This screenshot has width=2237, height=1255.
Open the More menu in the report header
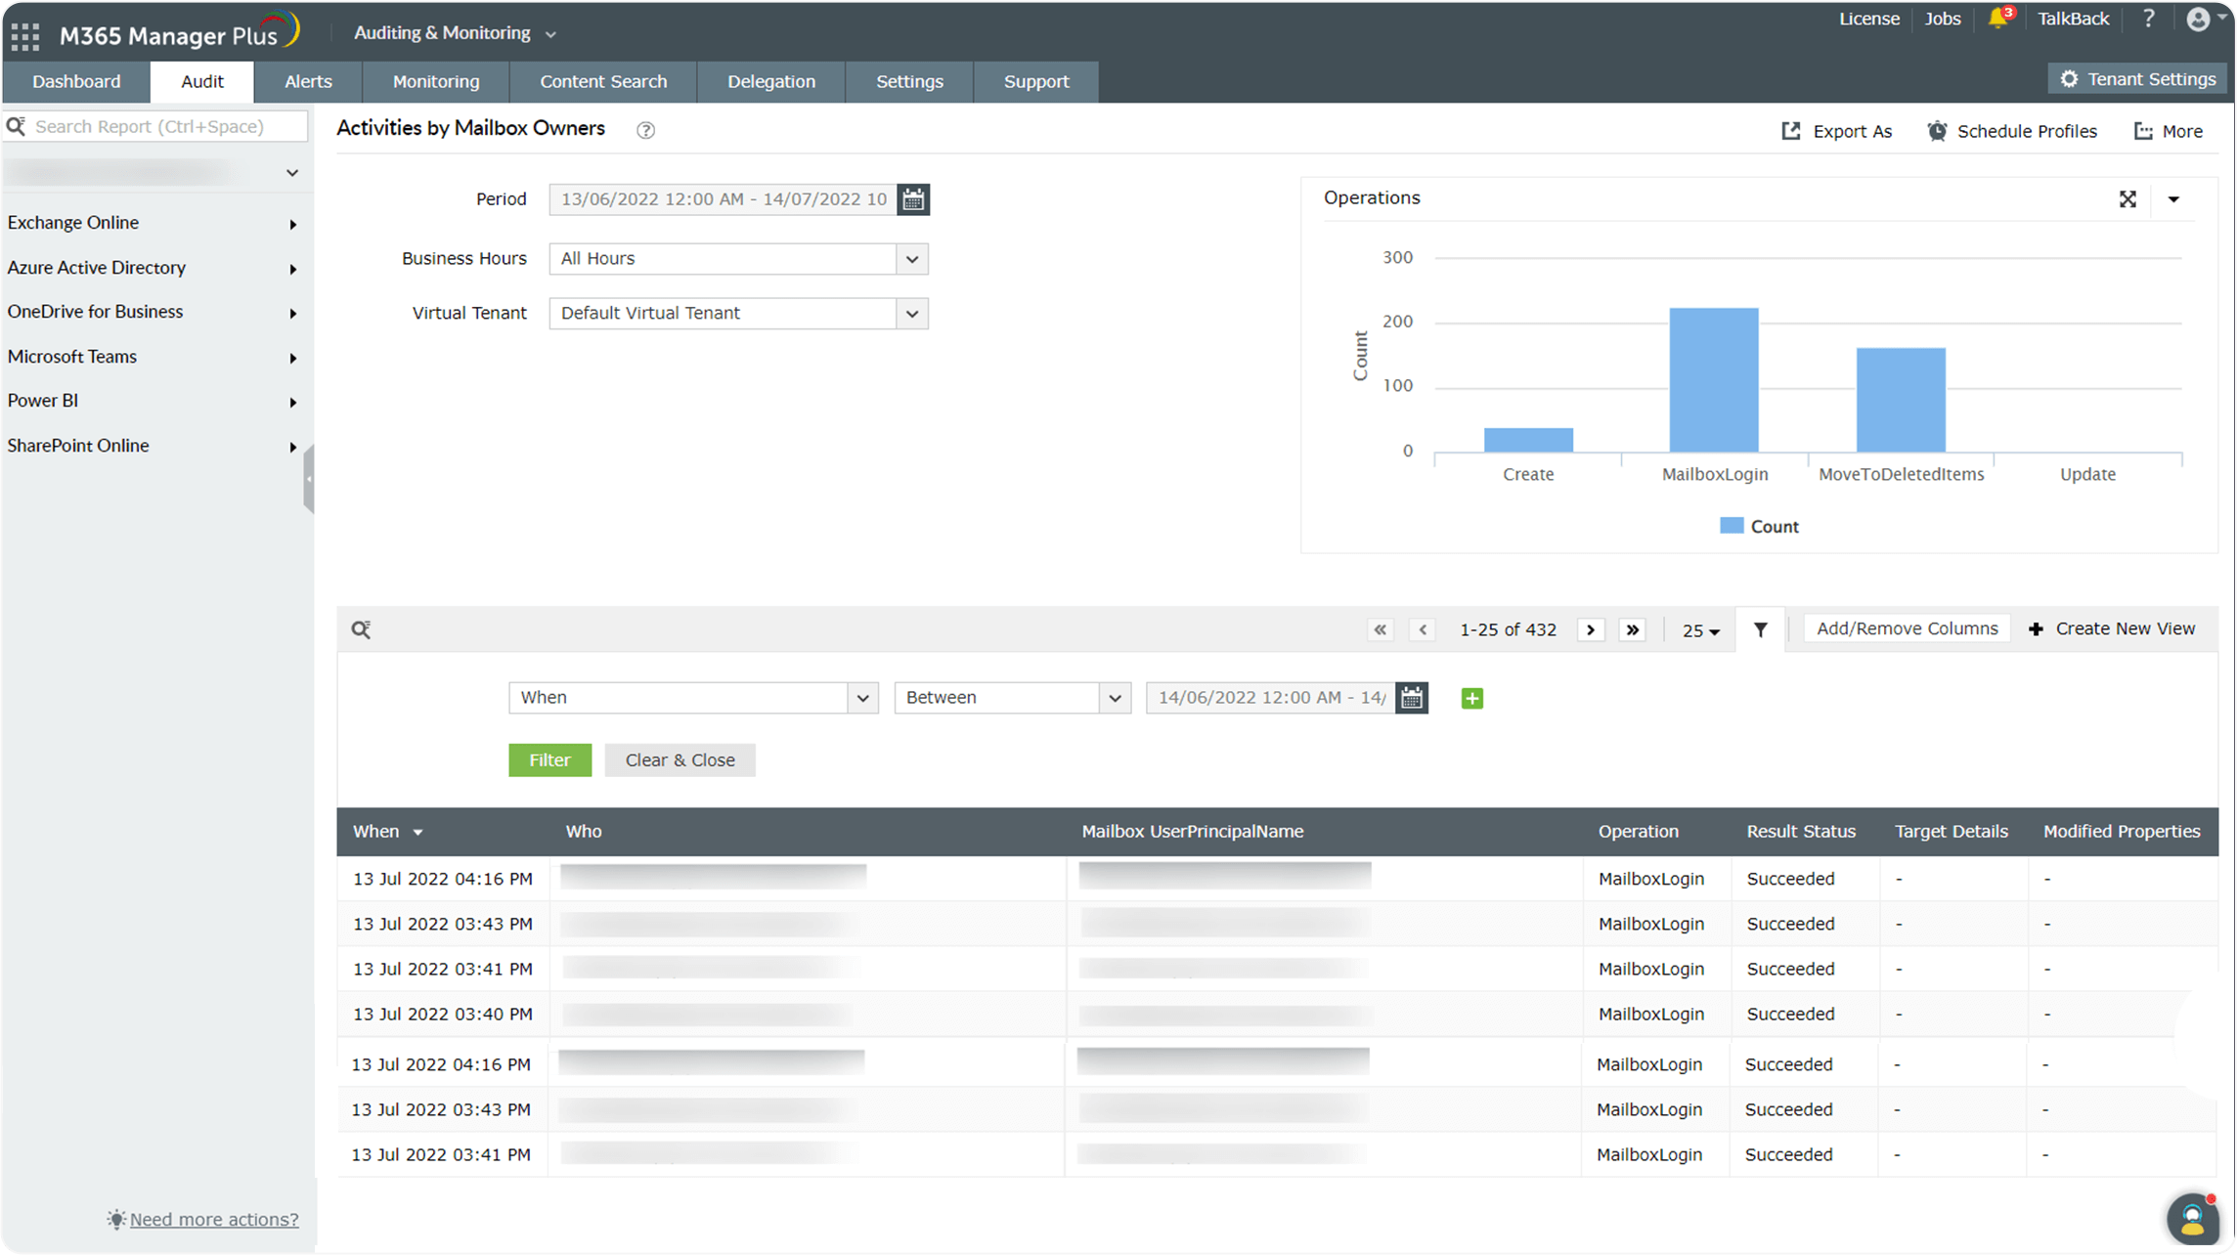pos(2169,130)
